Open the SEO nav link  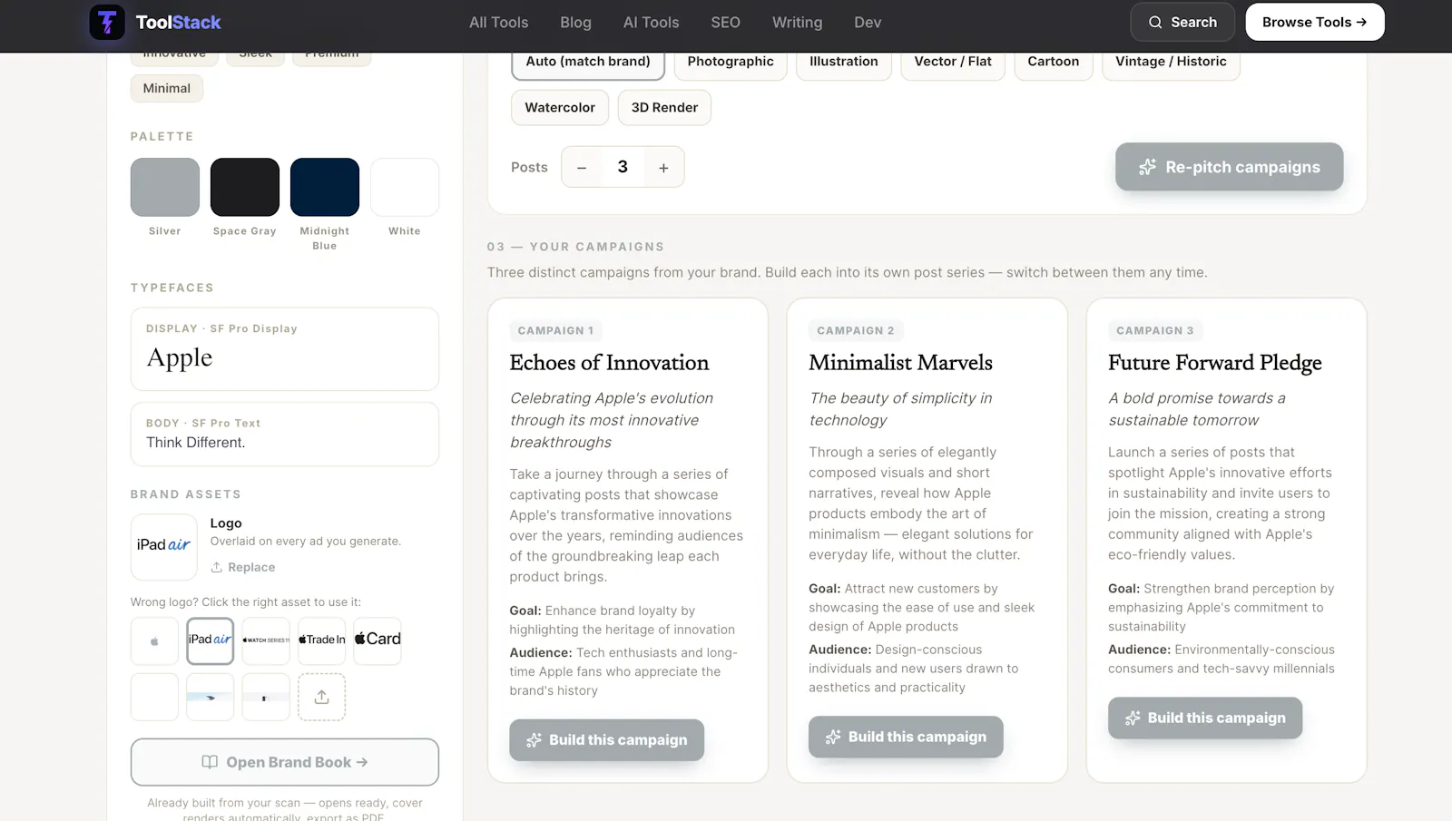click(x=725, y=22)
